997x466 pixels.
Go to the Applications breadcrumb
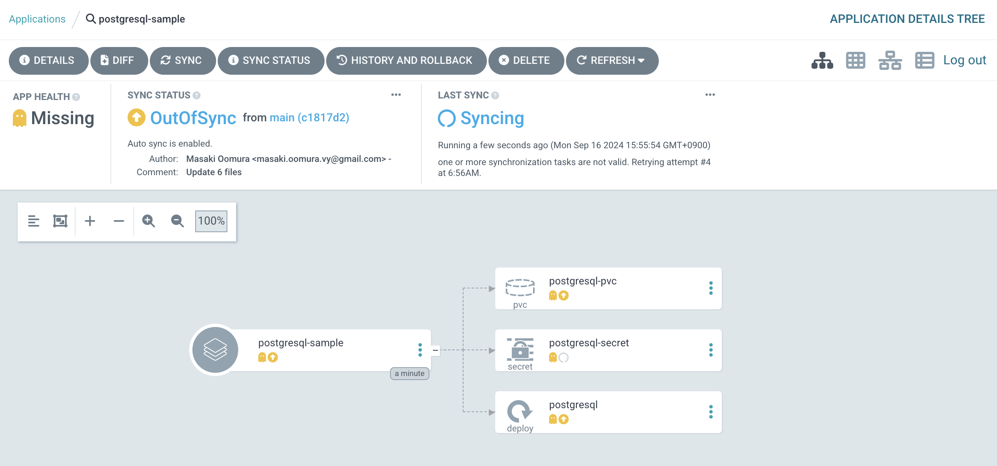point(37,19)
